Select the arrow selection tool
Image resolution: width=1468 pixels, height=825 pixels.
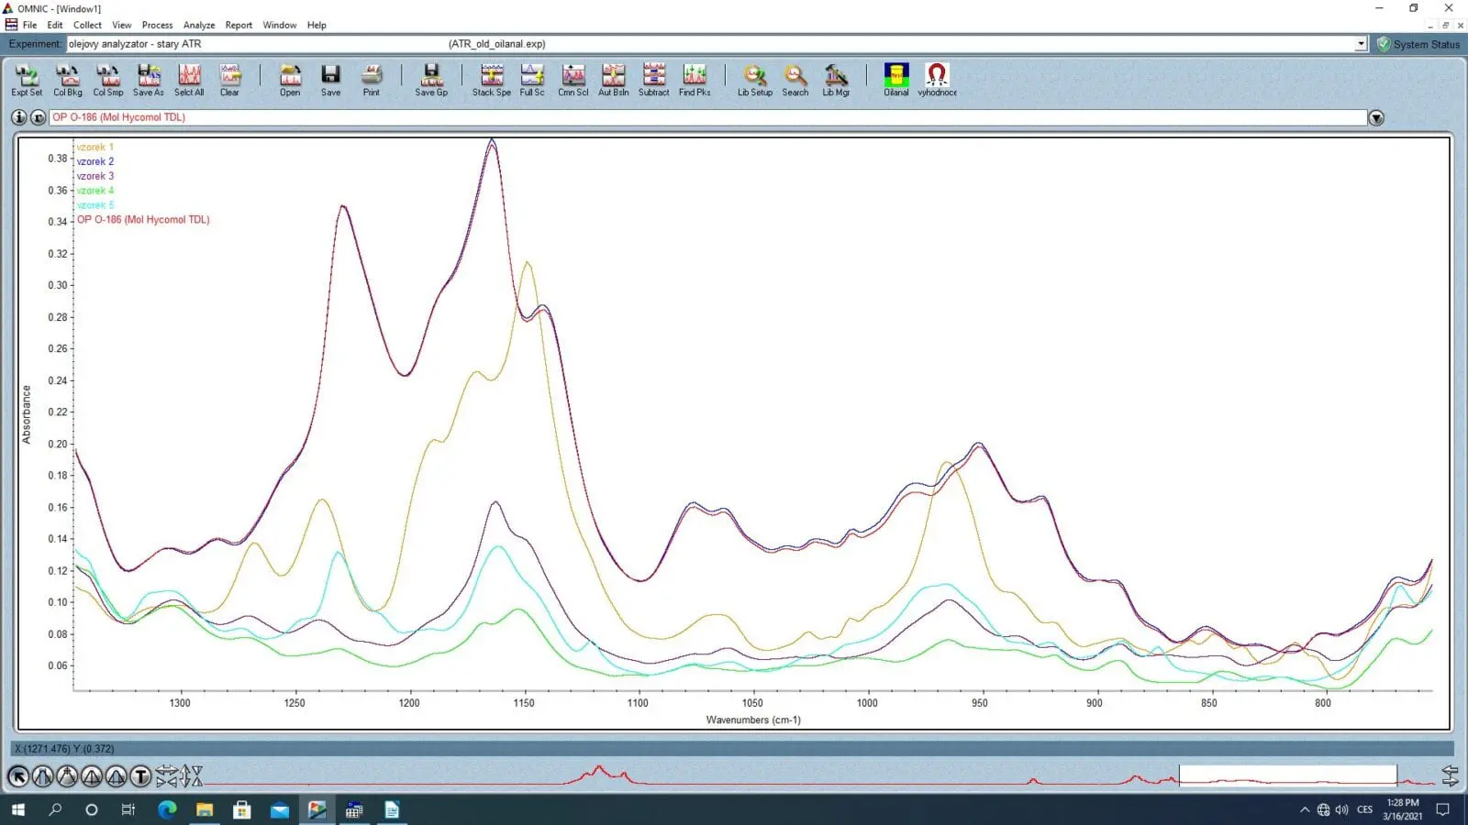pos(18,777)
